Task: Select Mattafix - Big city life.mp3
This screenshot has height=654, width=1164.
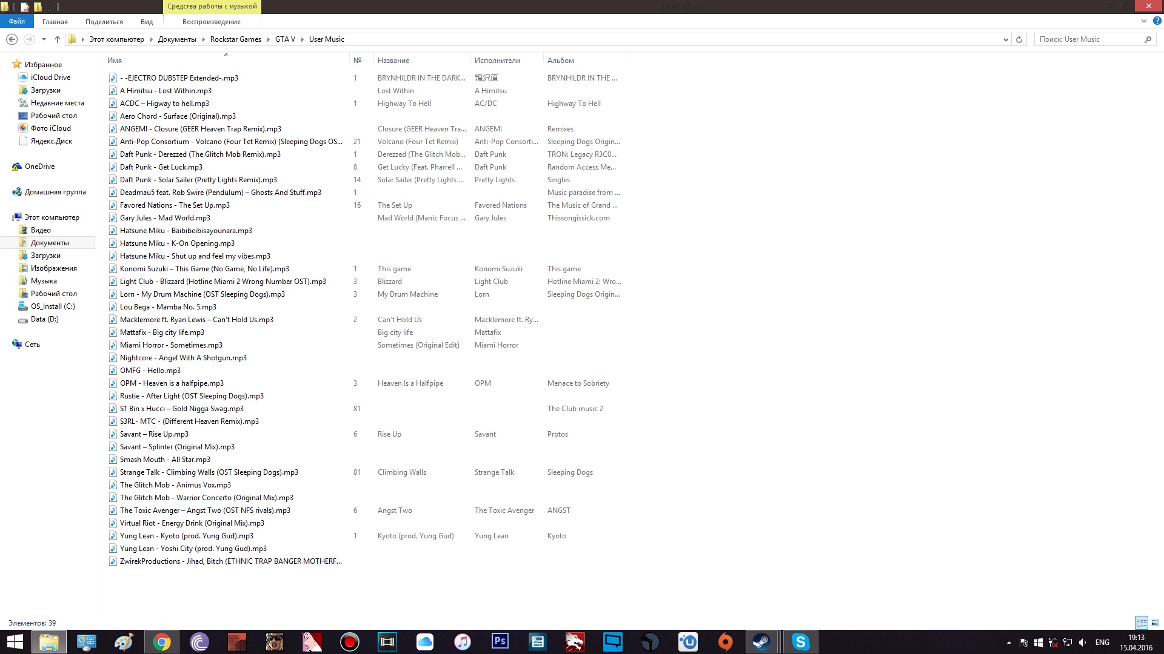Action: point(162,332)
